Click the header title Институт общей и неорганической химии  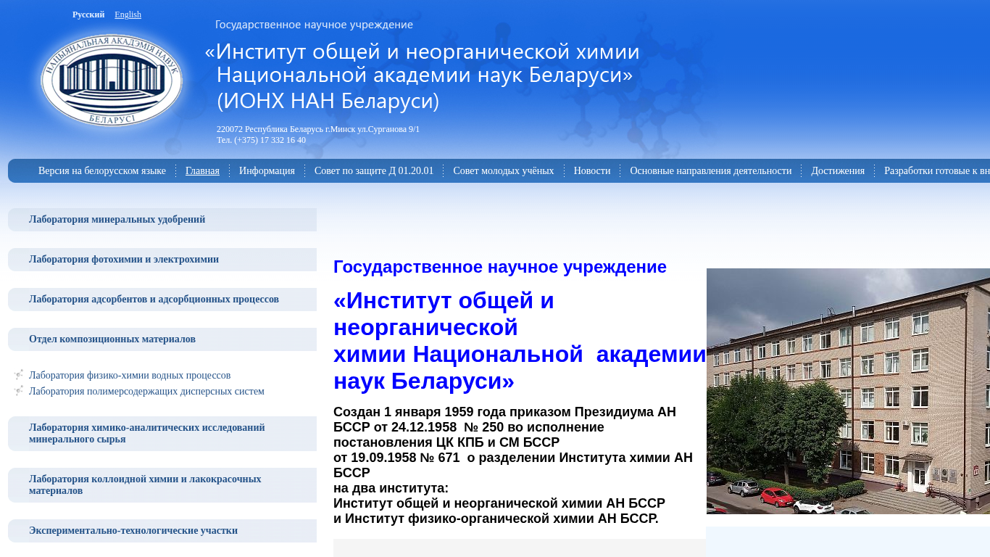pos(423,75)
